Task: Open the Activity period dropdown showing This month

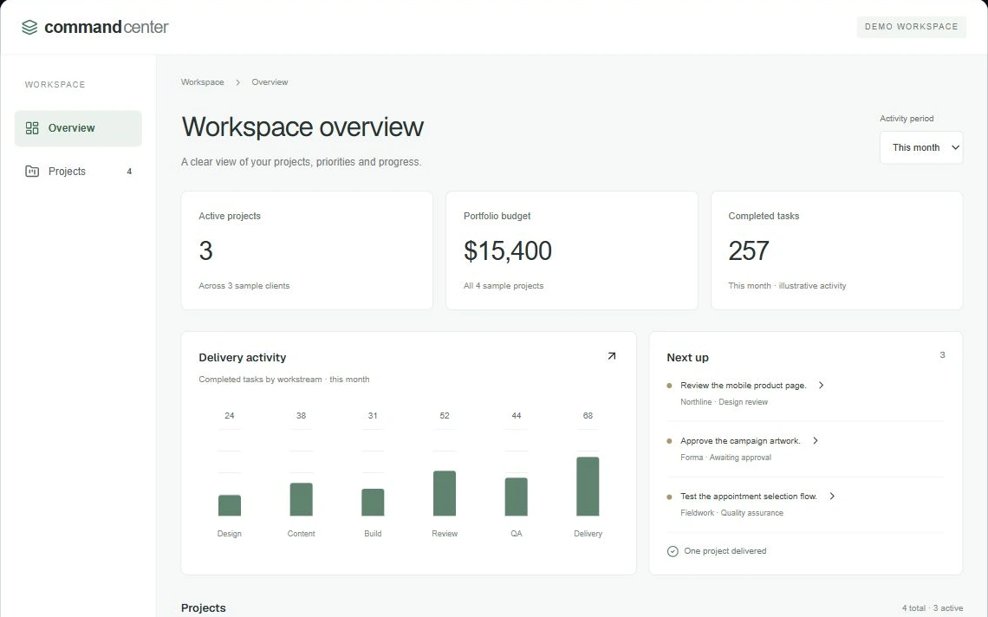Action: [x=921, y=147]
